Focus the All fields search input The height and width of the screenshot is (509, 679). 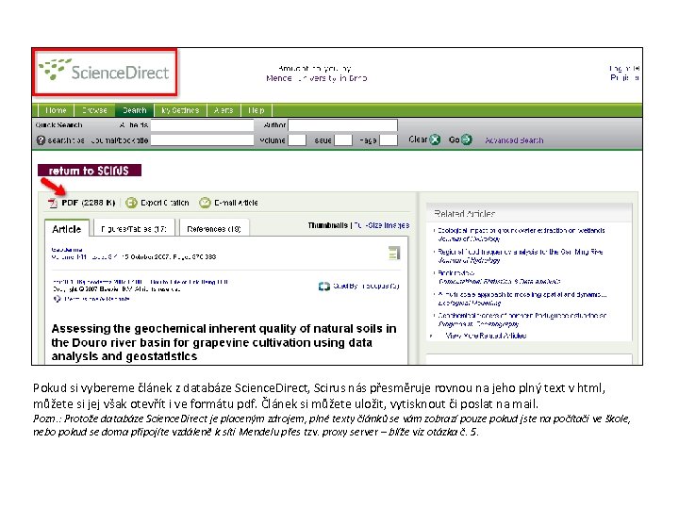(202, 125)
